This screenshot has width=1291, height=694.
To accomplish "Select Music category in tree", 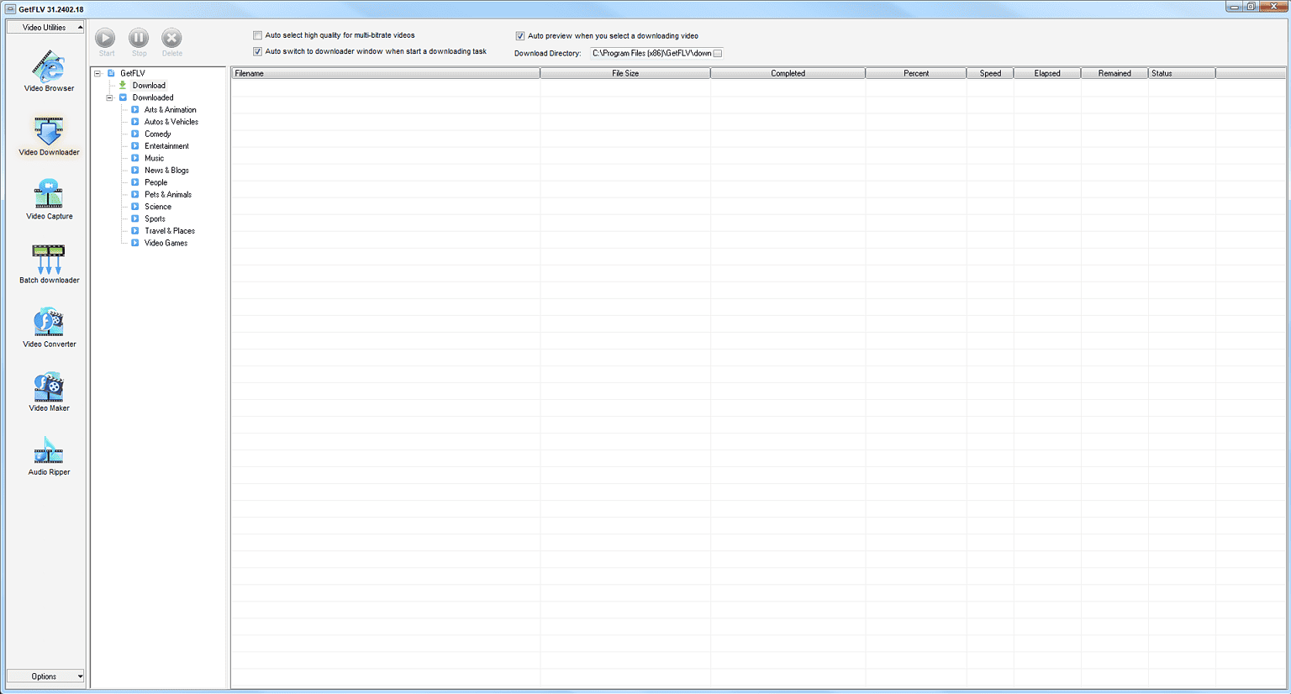I will pos(154,158).
